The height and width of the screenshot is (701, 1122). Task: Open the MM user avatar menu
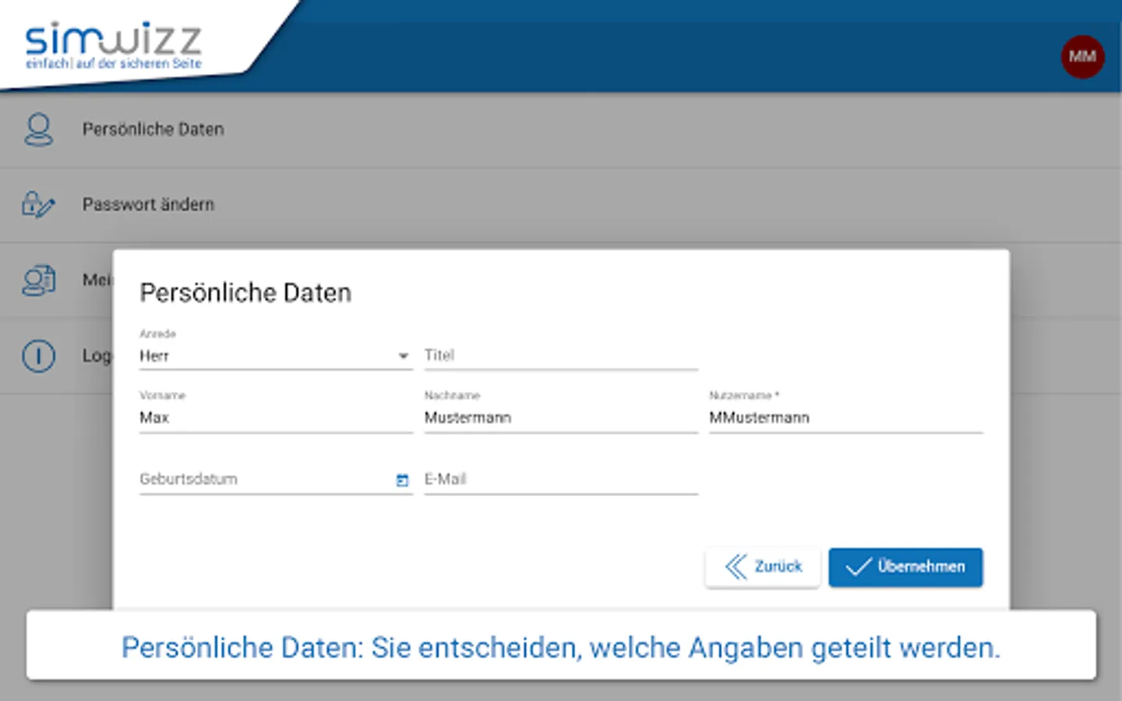1082,57
